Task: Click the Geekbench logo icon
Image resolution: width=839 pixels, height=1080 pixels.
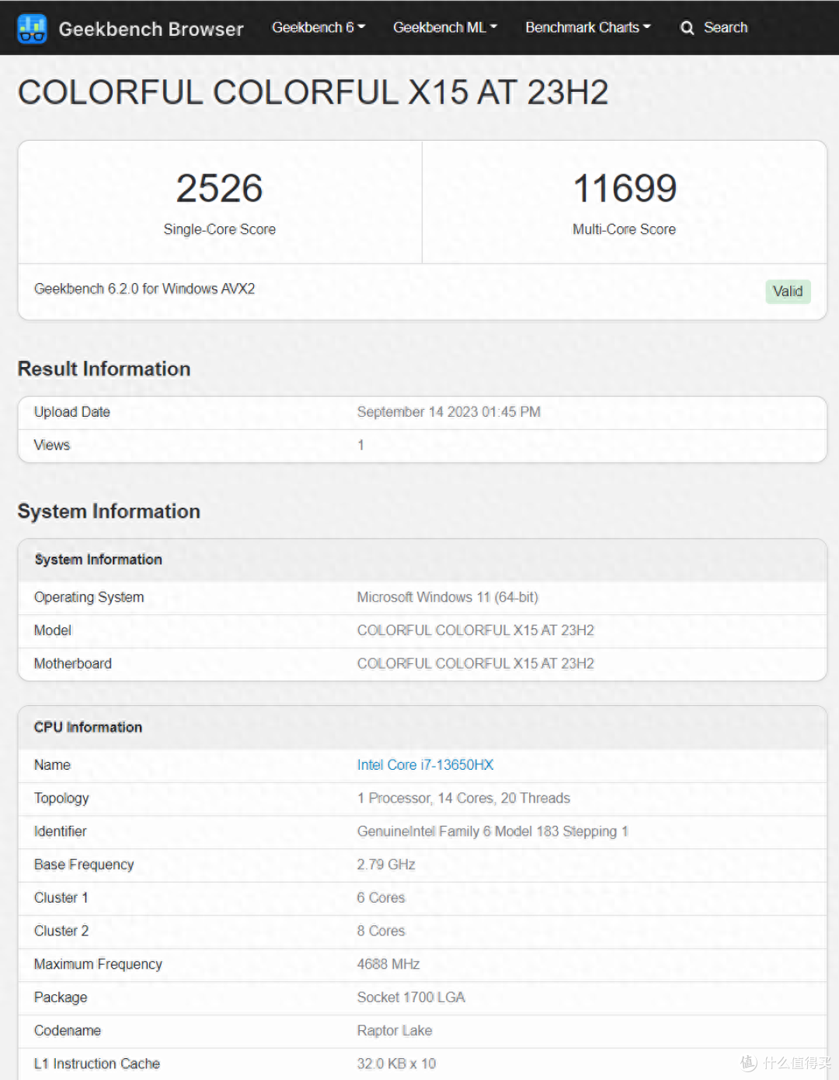Action: (32, 29)
